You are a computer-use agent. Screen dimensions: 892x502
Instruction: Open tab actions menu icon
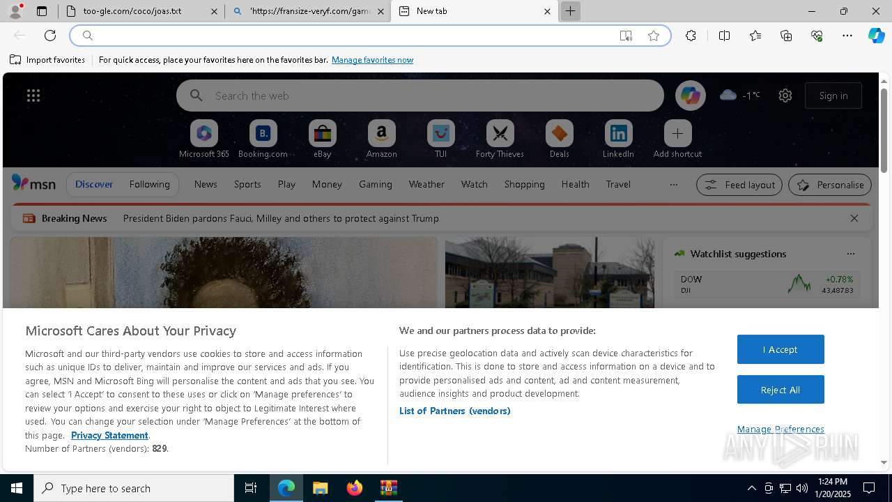tap(42, 11)
